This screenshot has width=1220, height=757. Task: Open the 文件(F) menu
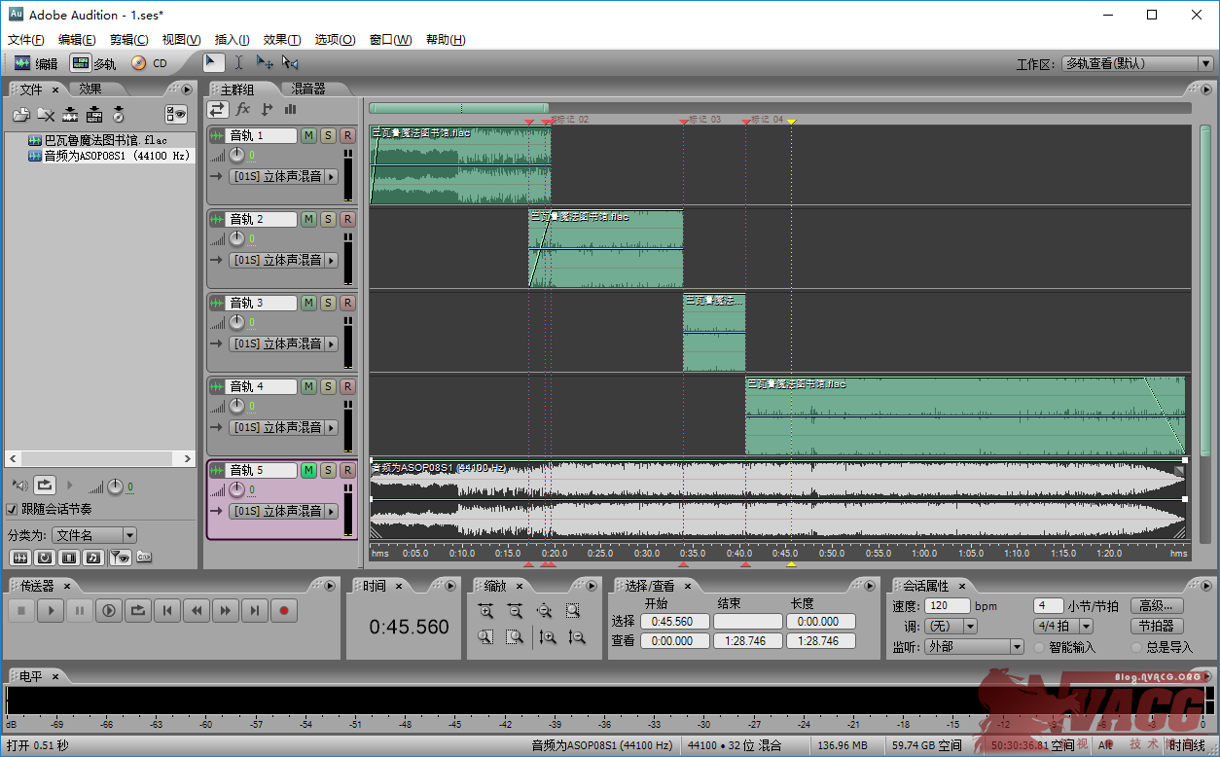click(26, 40)
